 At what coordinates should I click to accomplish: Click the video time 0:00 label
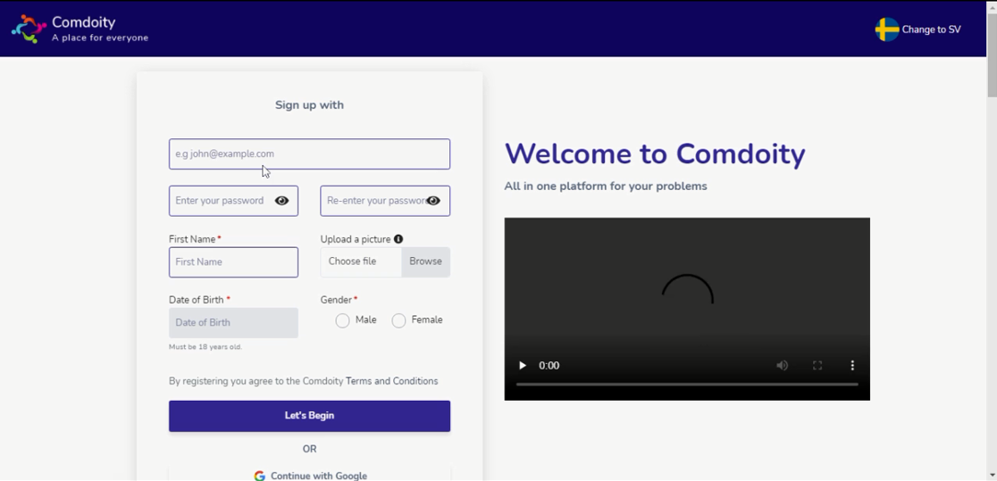click(x=549, y=365)
